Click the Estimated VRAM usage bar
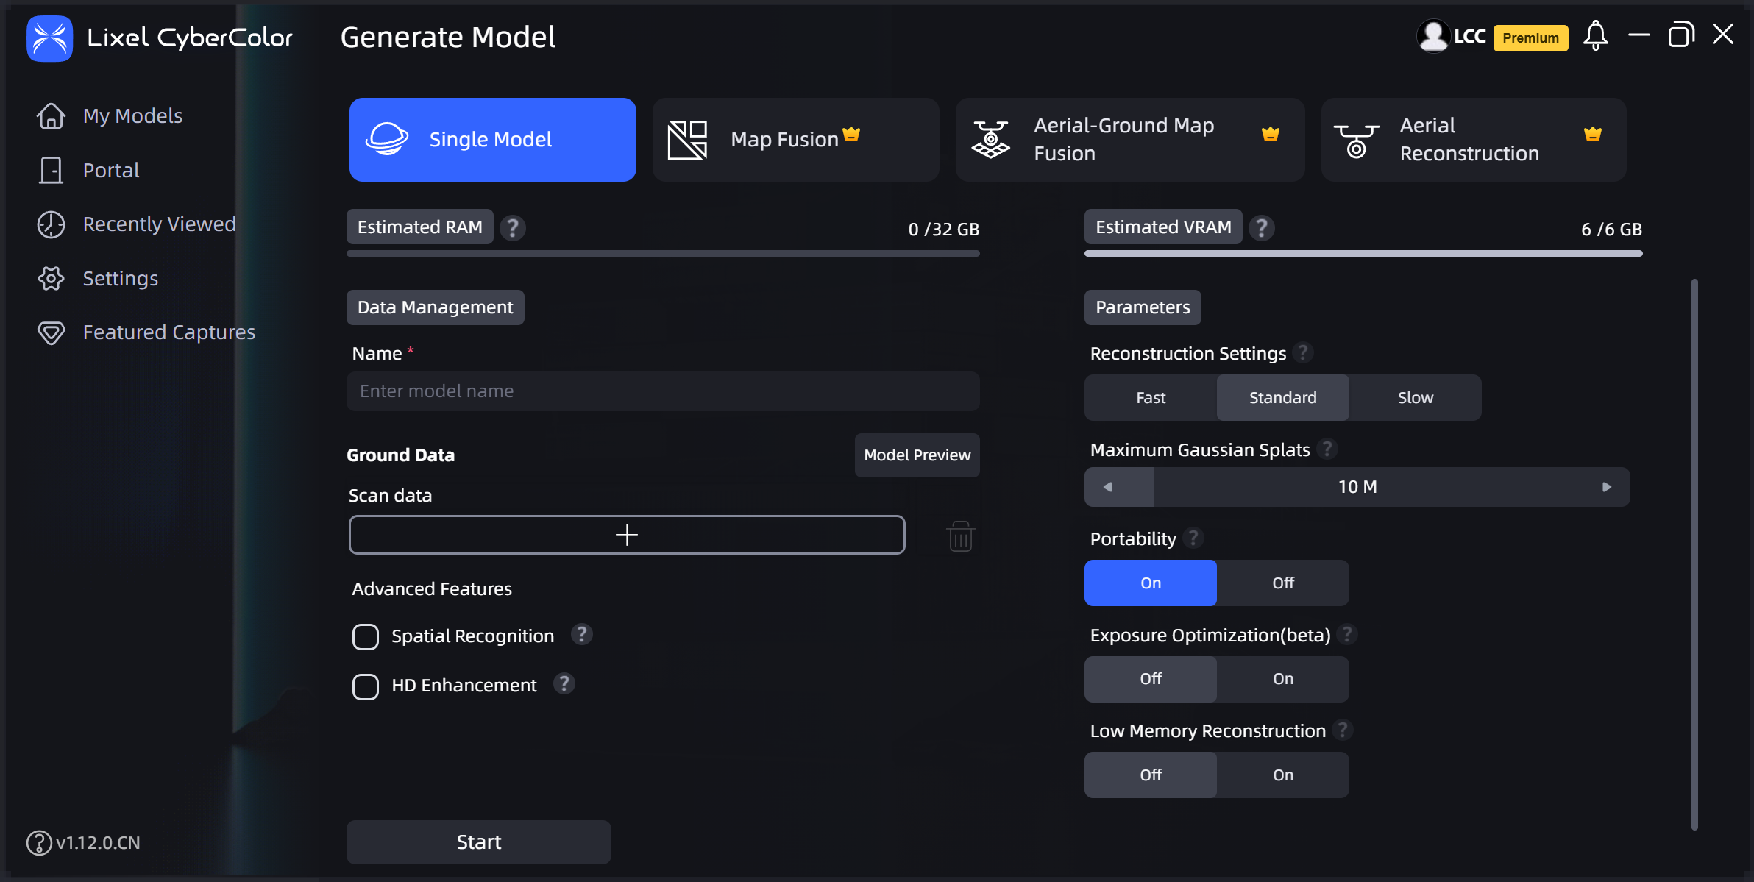 click(x=1363, y=254)
